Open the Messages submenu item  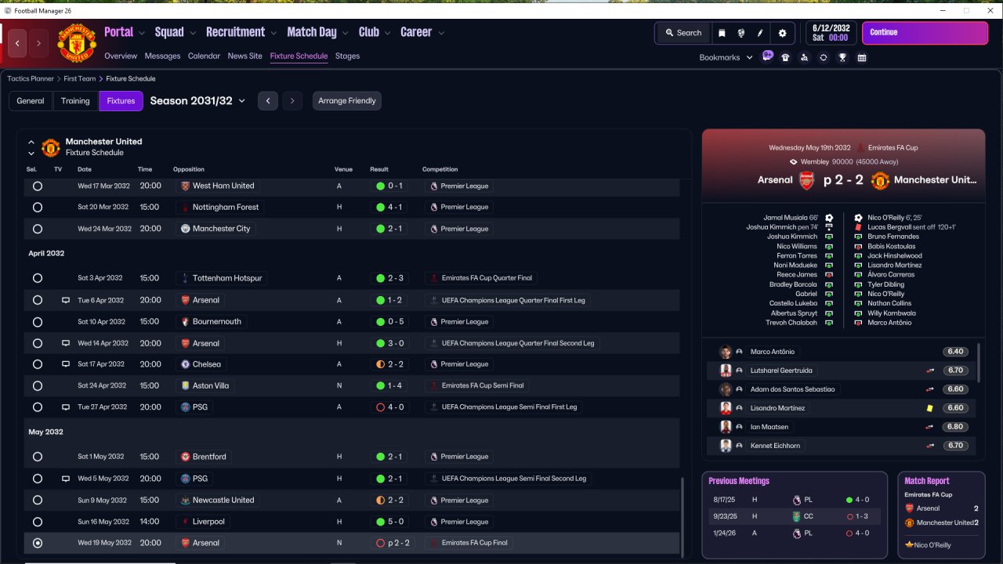click(162, 56)
